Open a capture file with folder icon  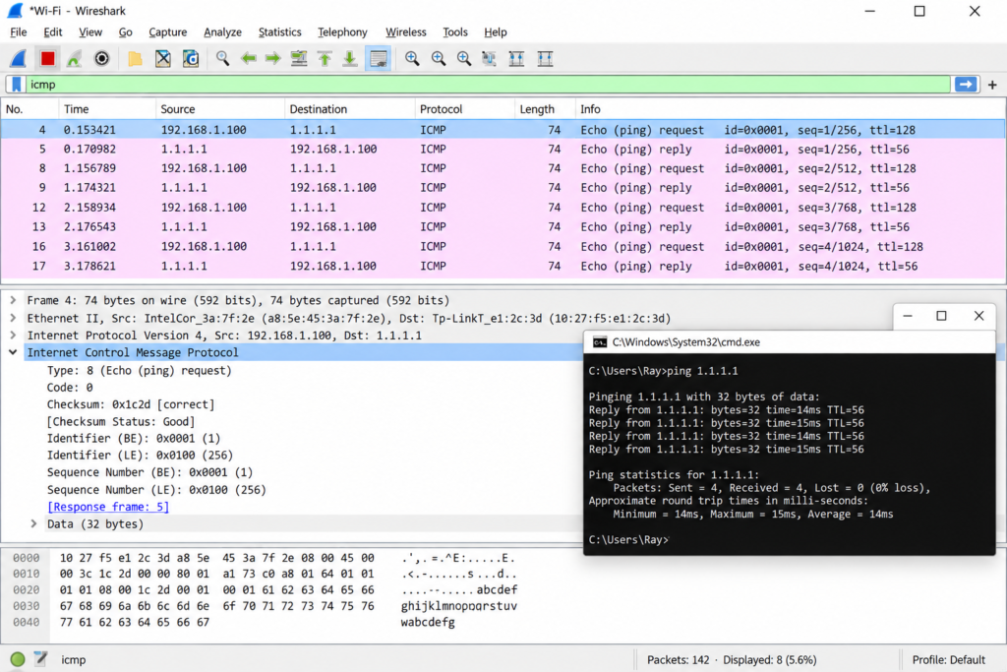point(135,59)
